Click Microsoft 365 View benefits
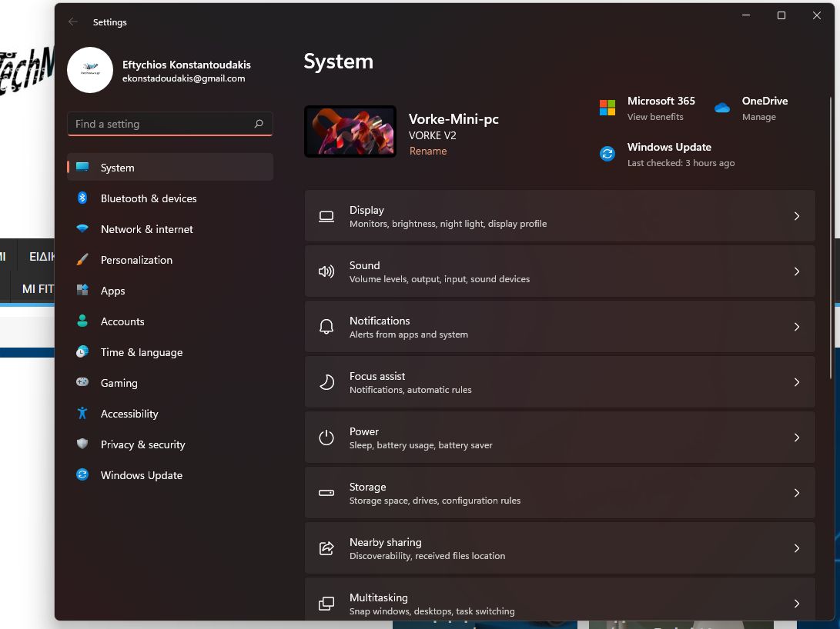Viewport: 840px width, 629px height. tap(655, 117)
